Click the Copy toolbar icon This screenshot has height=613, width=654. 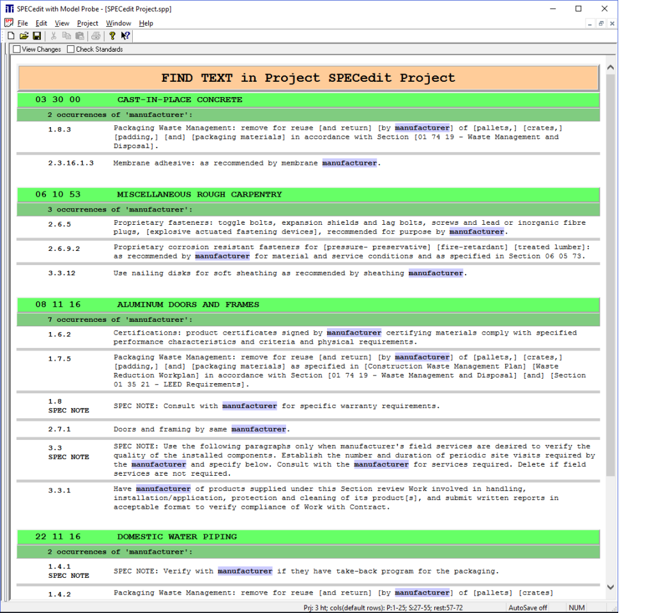pyautogui.click(x=67, y=36)
